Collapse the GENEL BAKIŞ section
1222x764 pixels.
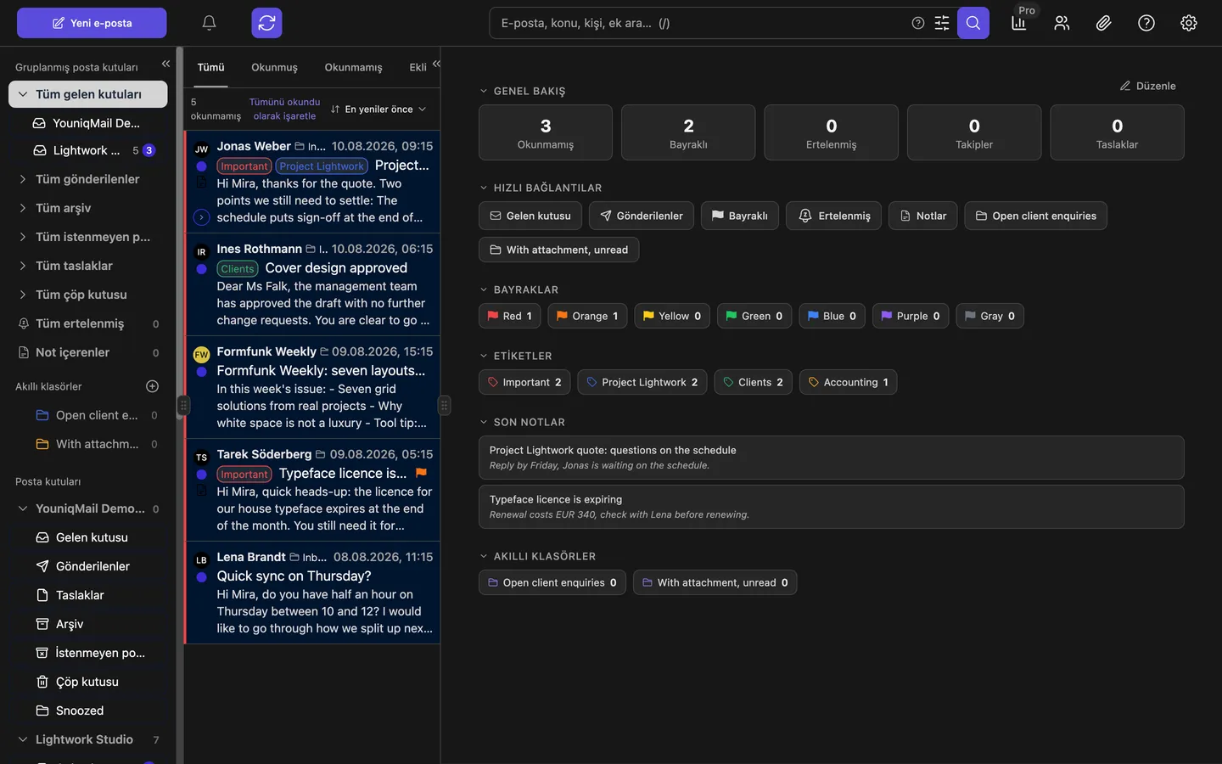(484, 91)
